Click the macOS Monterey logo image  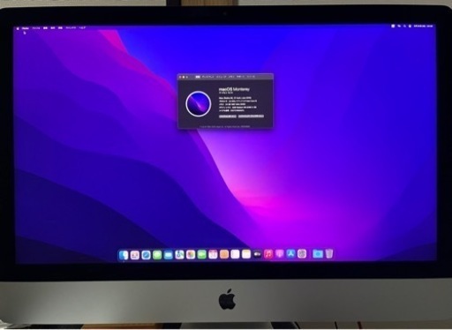click(199, 104)
